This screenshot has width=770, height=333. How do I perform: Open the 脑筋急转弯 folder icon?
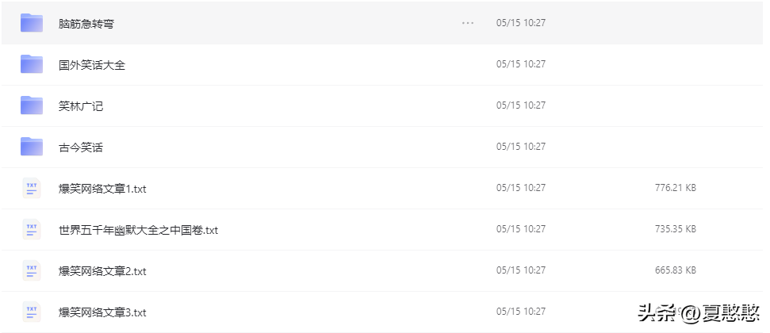pos(32,23)
